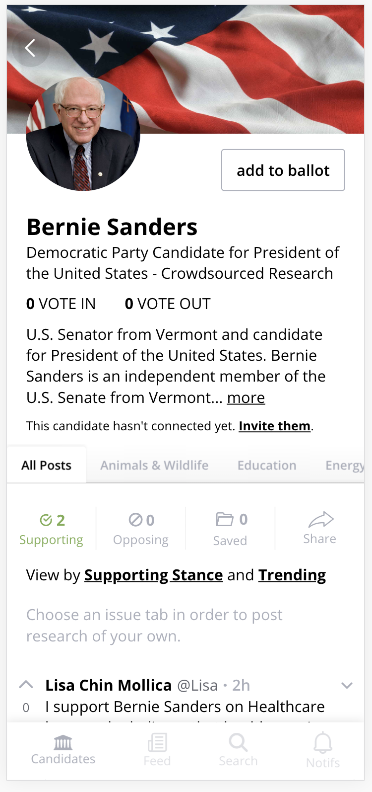372x792 pixels.
Task: View Bernie Sanders' profile photo
Action: 83,134
